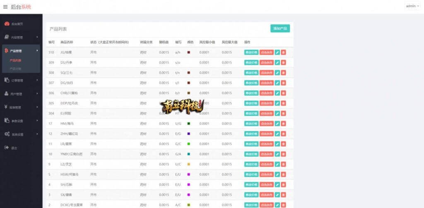The height and width of the screenshot is (208, 424).
Task: Click the 退出 logout icon in sidebar
Action: click(7, 148)
